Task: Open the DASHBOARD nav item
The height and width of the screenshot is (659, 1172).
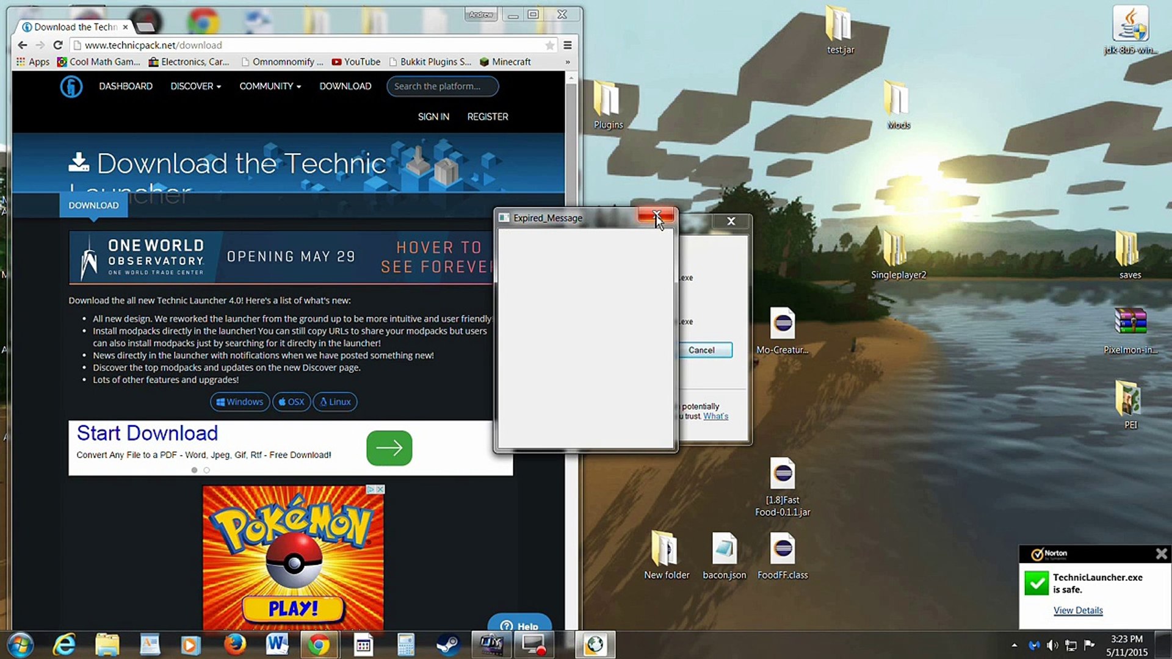Action: click(126, 86)
